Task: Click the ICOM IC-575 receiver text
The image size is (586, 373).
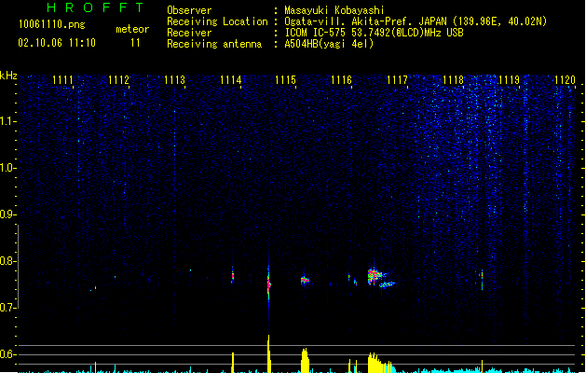Action: [375, 33]
